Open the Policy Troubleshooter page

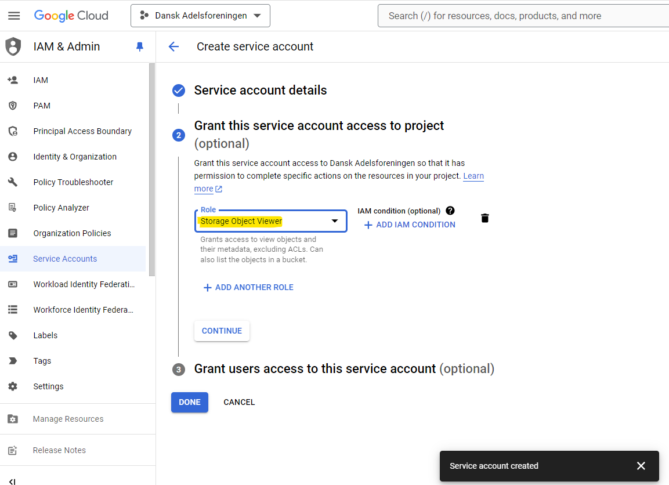(x=74, y=182)
